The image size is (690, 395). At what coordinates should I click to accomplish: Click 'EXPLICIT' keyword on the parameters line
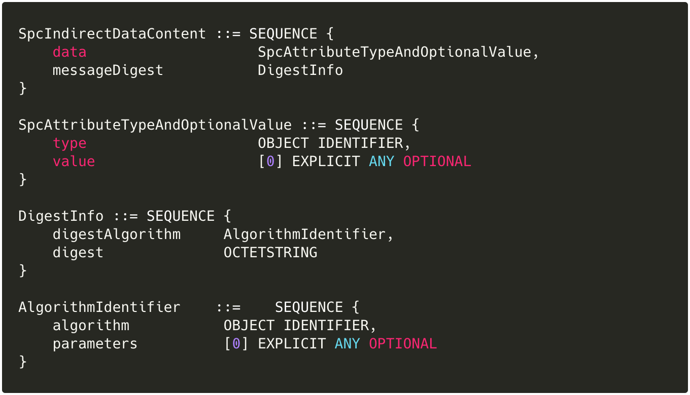[291, 344]
